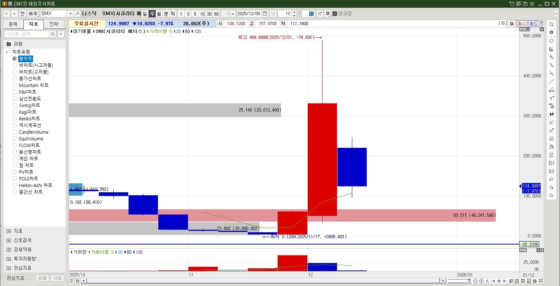
Task: Click the candlestick icon in the right toolbar
Action: (x=551, y=114)
